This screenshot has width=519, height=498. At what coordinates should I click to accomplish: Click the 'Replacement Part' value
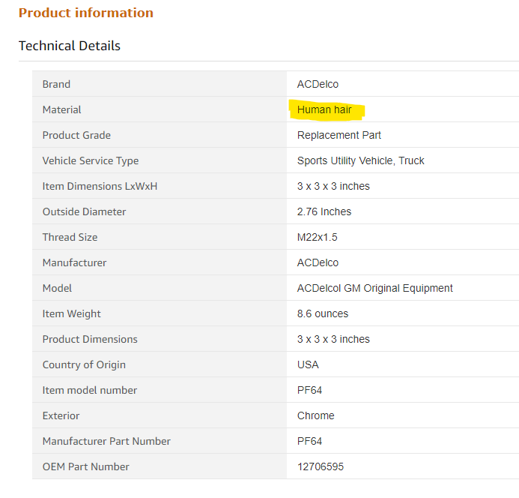(x=339, y=135)
